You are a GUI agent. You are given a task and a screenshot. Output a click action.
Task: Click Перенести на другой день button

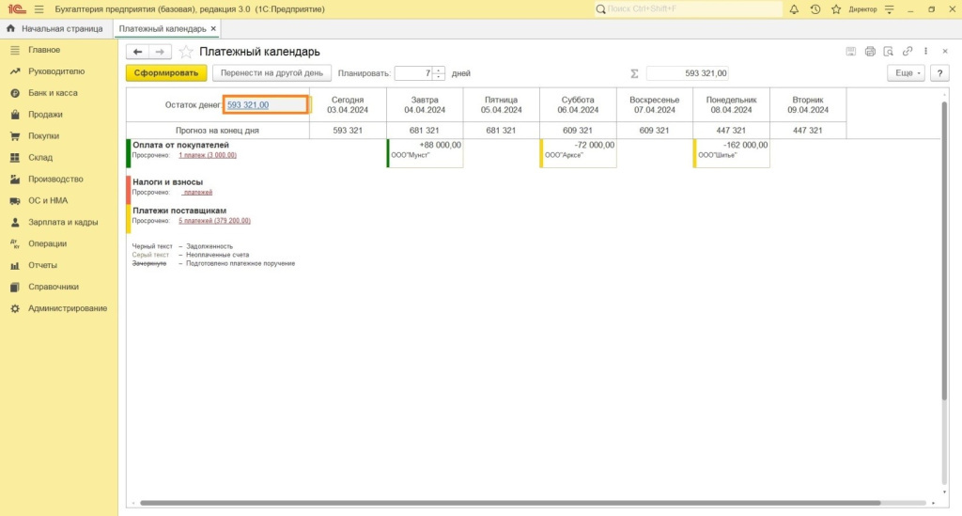[x=271, y=72]
